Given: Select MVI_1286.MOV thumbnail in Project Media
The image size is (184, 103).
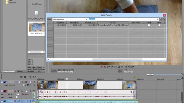Looking at the screenshot, I should [37, 27].
